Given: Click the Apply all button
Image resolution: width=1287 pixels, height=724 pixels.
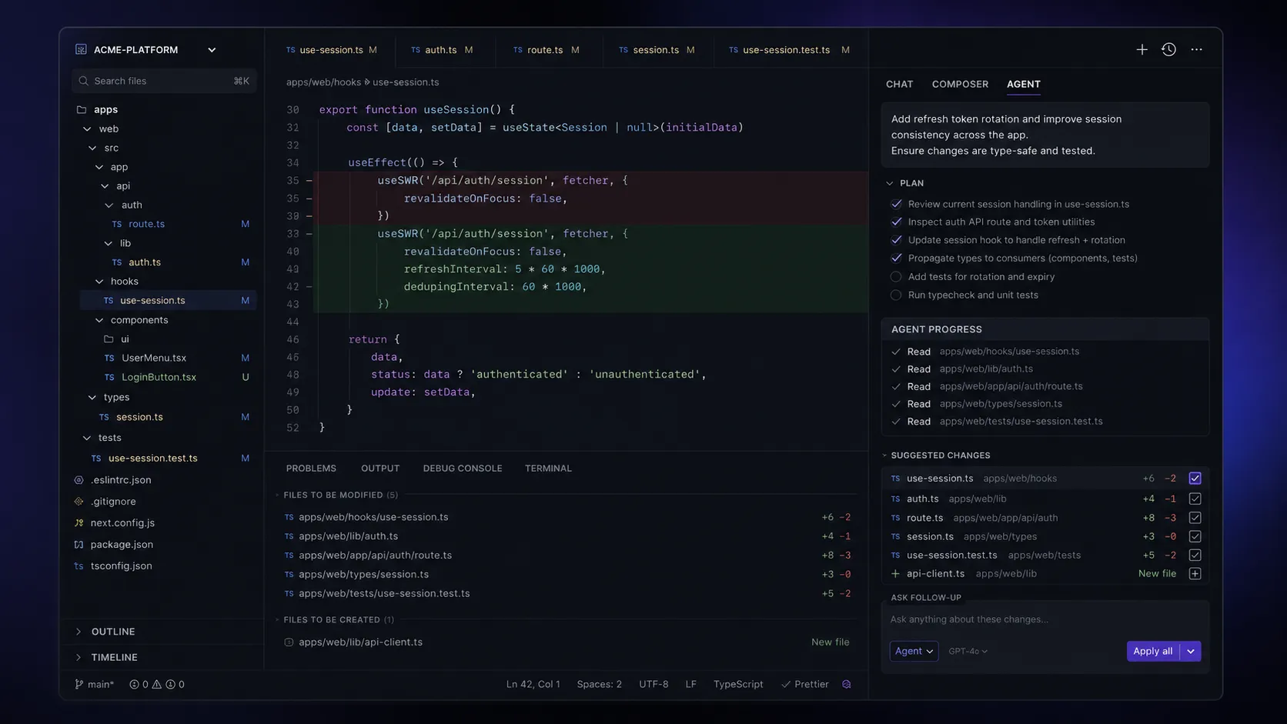Looking at the screenshot, I should tap(1152, 651).
